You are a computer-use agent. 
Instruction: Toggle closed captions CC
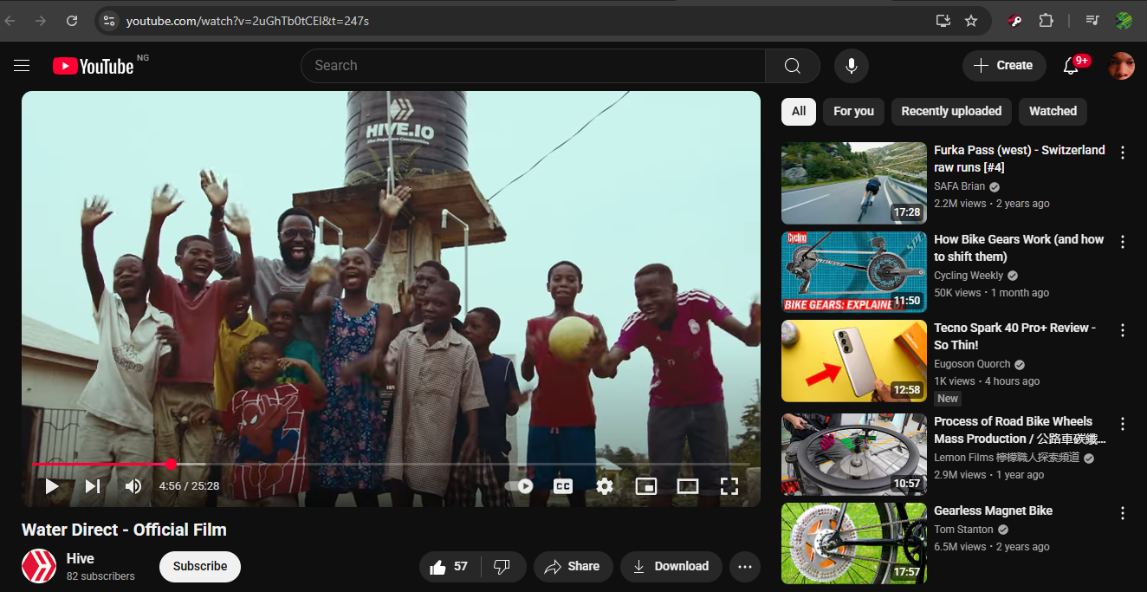click(x=563, y=486)
